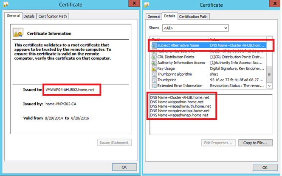Select General tab in left Certificate window

[x=13, y=16]
